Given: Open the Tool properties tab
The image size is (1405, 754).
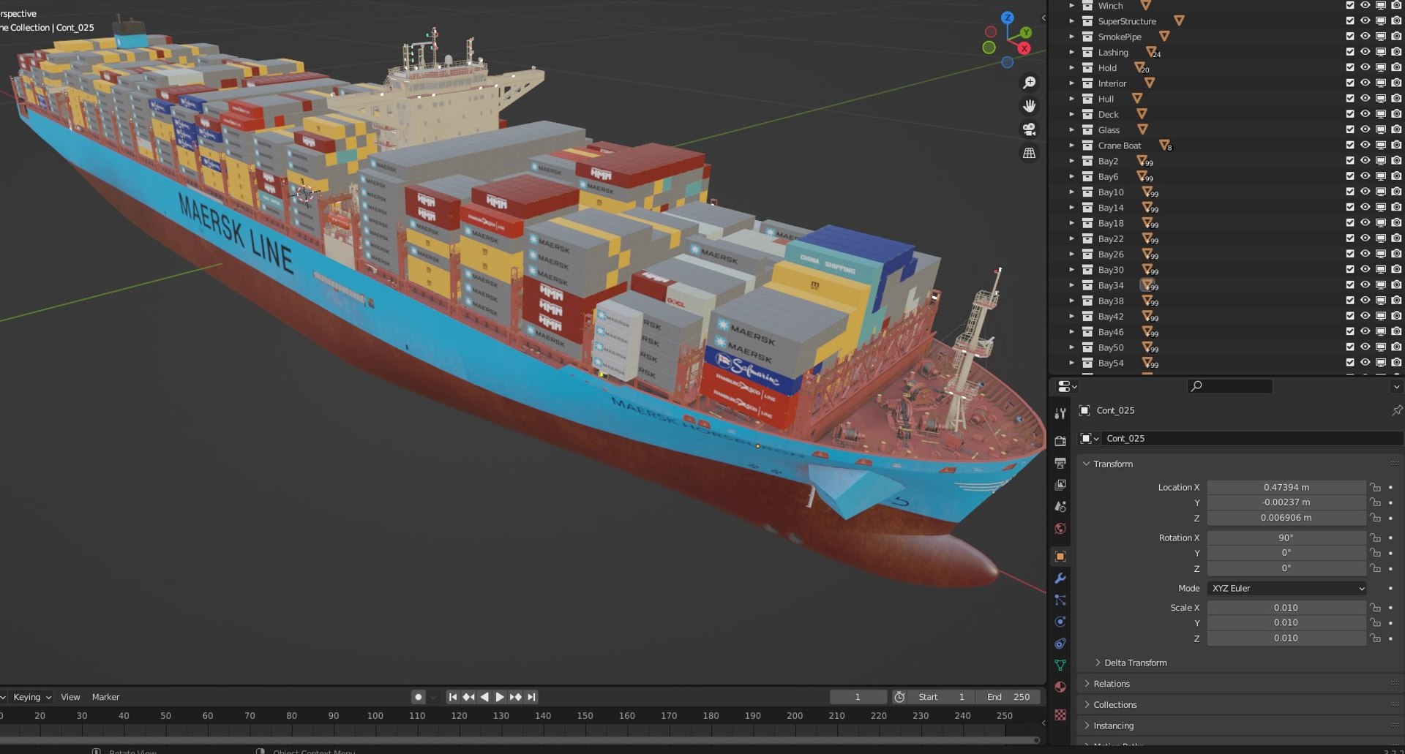Looking at the screenshot, I should click(x=1060, y=413).
